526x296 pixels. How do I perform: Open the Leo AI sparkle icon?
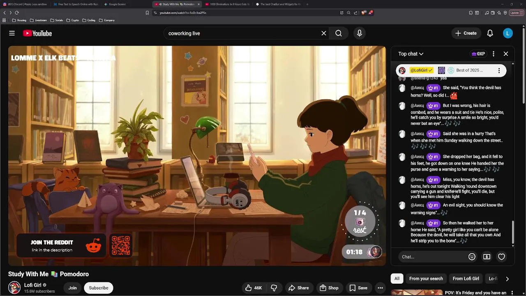coord(499,13)
